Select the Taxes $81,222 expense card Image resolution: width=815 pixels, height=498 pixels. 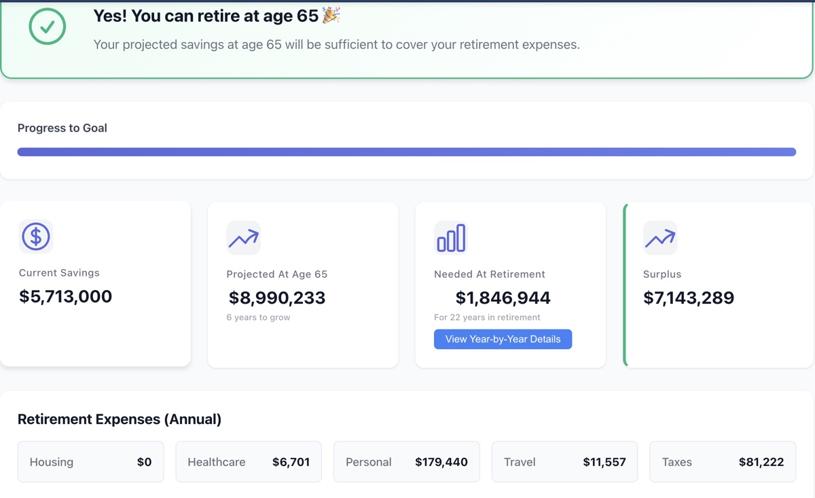click(723, 462)
